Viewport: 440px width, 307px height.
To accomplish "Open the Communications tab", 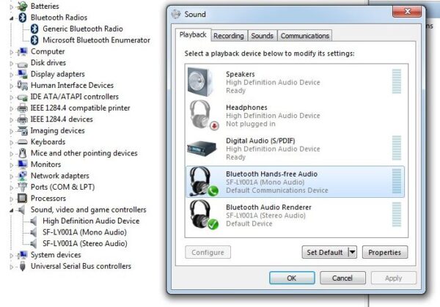I will (304, 35).
